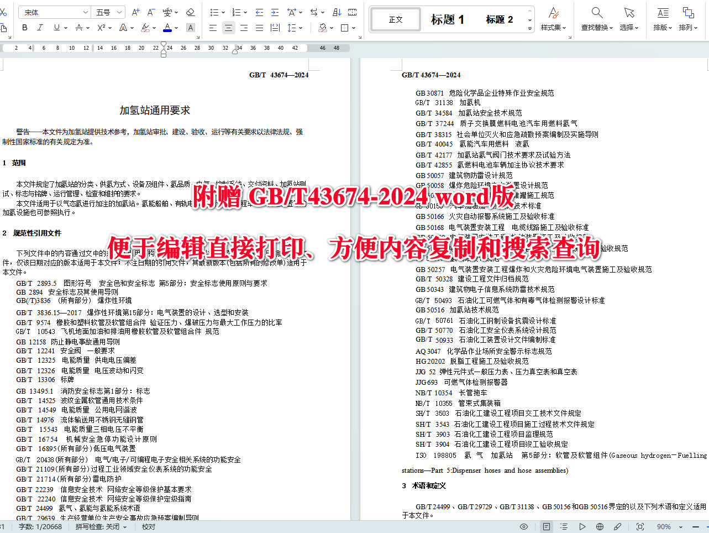Image resolution: width=709 pixels, height=533 pixels.
Task: Click the phonetic guide 变 icon
Action: (x=167, y=12)
